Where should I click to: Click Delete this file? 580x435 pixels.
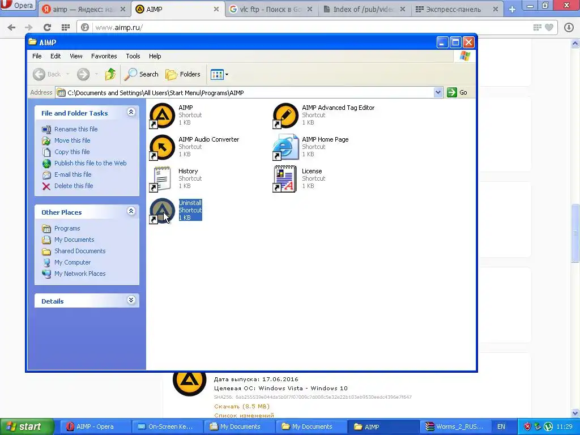(x=74, y=186)
